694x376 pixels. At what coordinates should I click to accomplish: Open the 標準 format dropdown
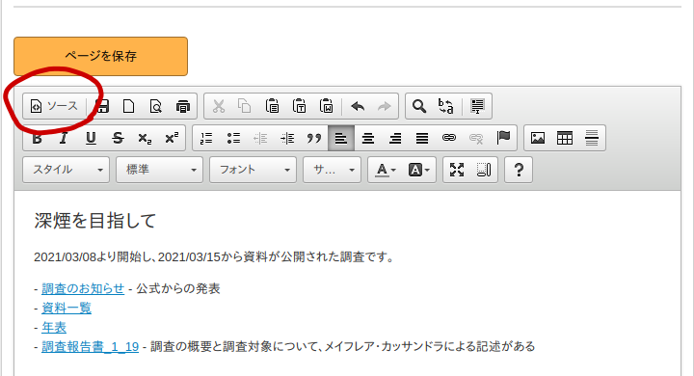(159, 170)
